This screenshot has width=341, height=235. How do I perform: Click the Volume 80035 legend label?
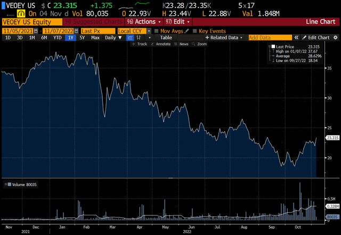[x=24, y=184]
